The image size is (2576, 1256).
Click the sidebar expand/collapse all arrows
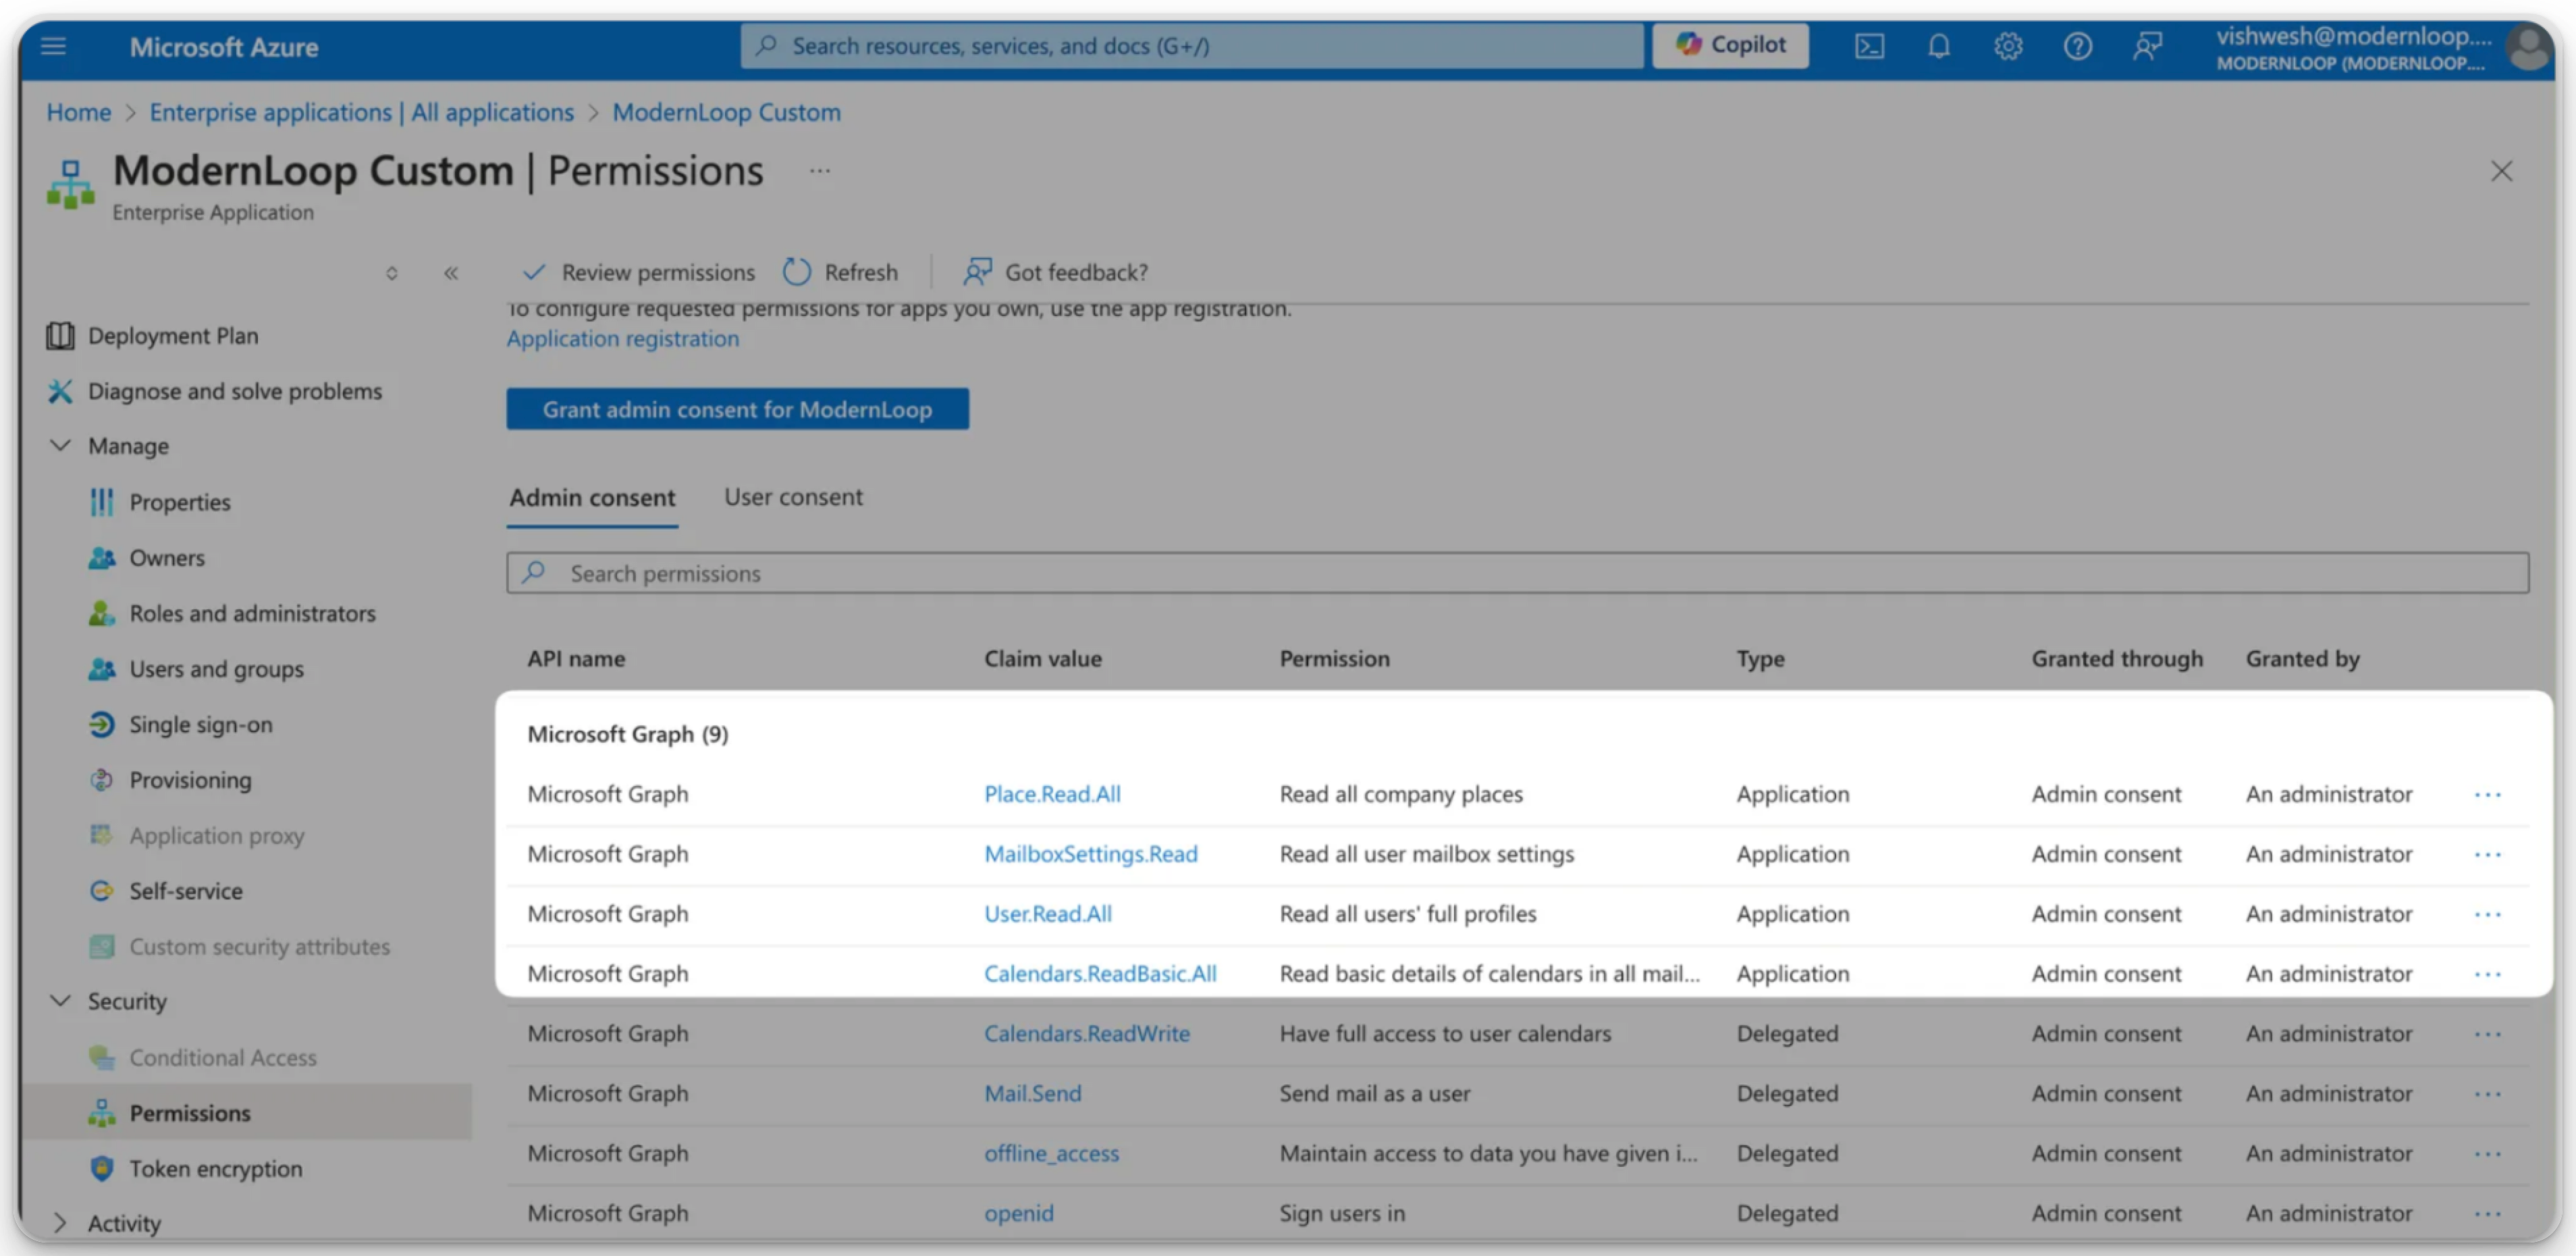click(392, 273)
